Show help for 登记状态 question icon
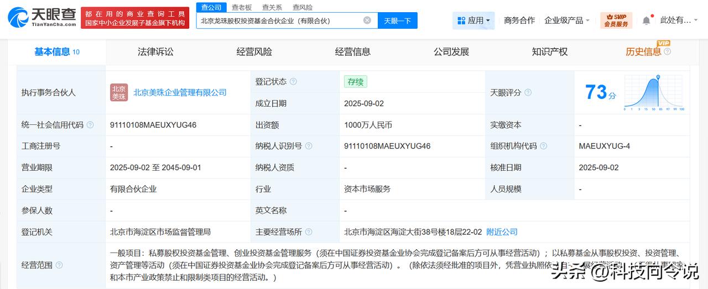 [x=293, y=82]
